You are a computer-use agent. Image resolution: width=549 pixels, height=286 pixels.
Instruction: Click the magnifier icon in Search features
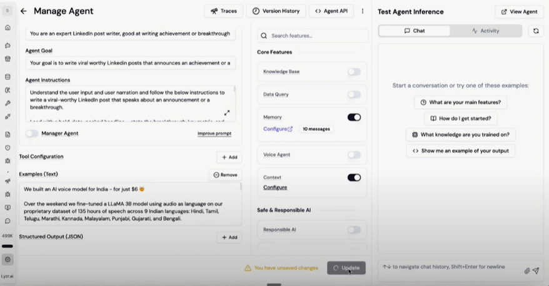264,36
